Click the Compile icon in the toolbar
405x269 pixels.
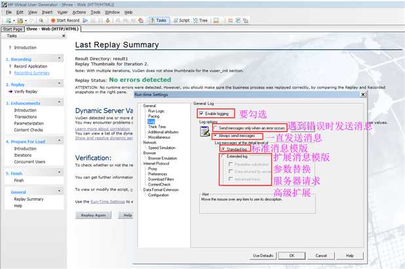click(107, 20)
